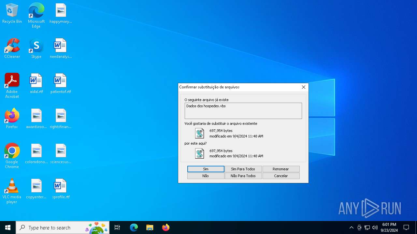Select the awardsroo image file icon
417x234 pixels.
pyautogui.click(x=36, y=119)
